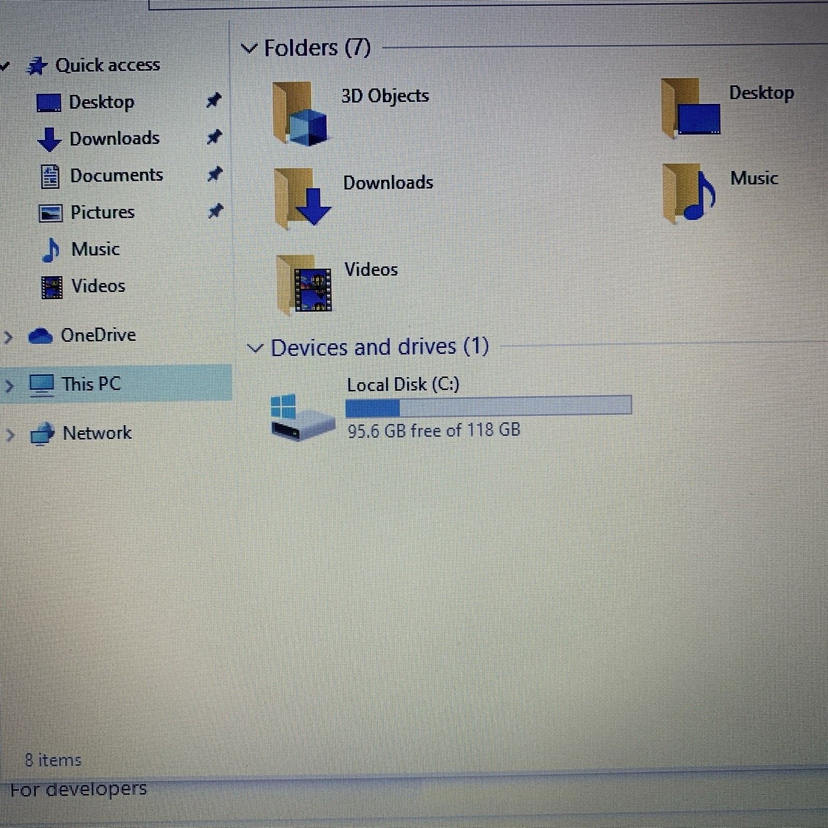This screenshot has width=828, height=828.
Task: Click the Videos film icon in sidebar
Action: pyautogui.click(x=52, y=287)
